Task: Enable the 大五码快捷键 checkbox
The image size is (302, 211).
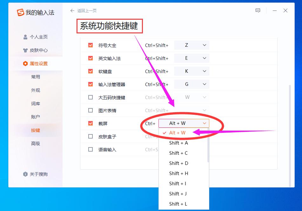Action: (x=91, y=97)
